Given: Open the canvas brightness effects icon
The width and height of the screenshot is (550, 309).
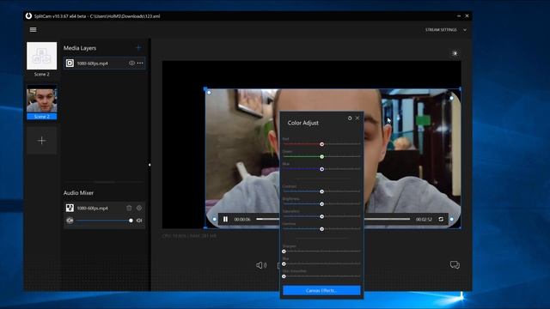Looking at the screenshot, I should click(455, 53).
